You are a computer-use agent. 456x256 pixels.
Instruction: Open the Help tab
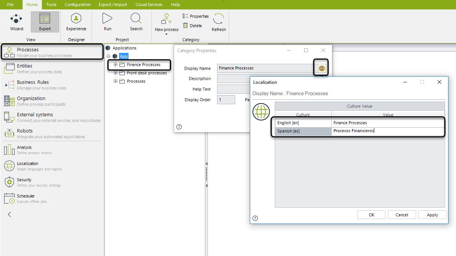175,5
